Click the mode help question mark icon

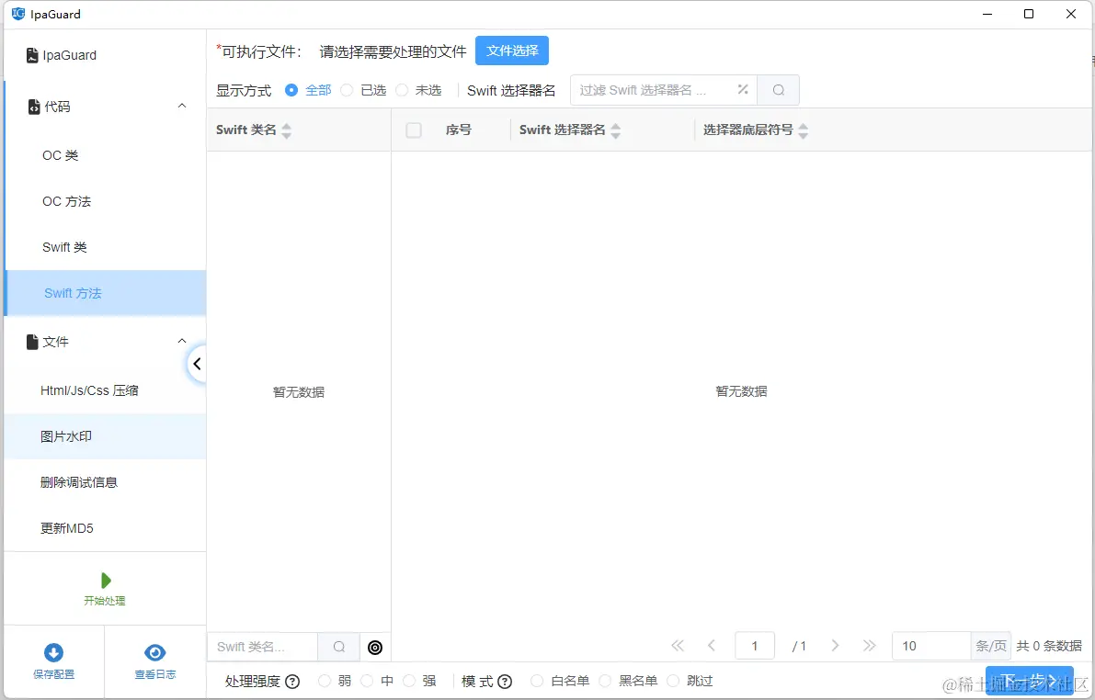[504, 682]
